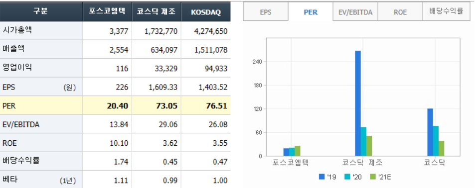This screenshot has height=188, width=475.
Task: Click the (1년) period label
Action: click(x=68, y=181)
